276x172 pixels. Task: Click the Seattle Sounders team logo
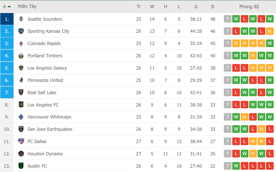21,19
